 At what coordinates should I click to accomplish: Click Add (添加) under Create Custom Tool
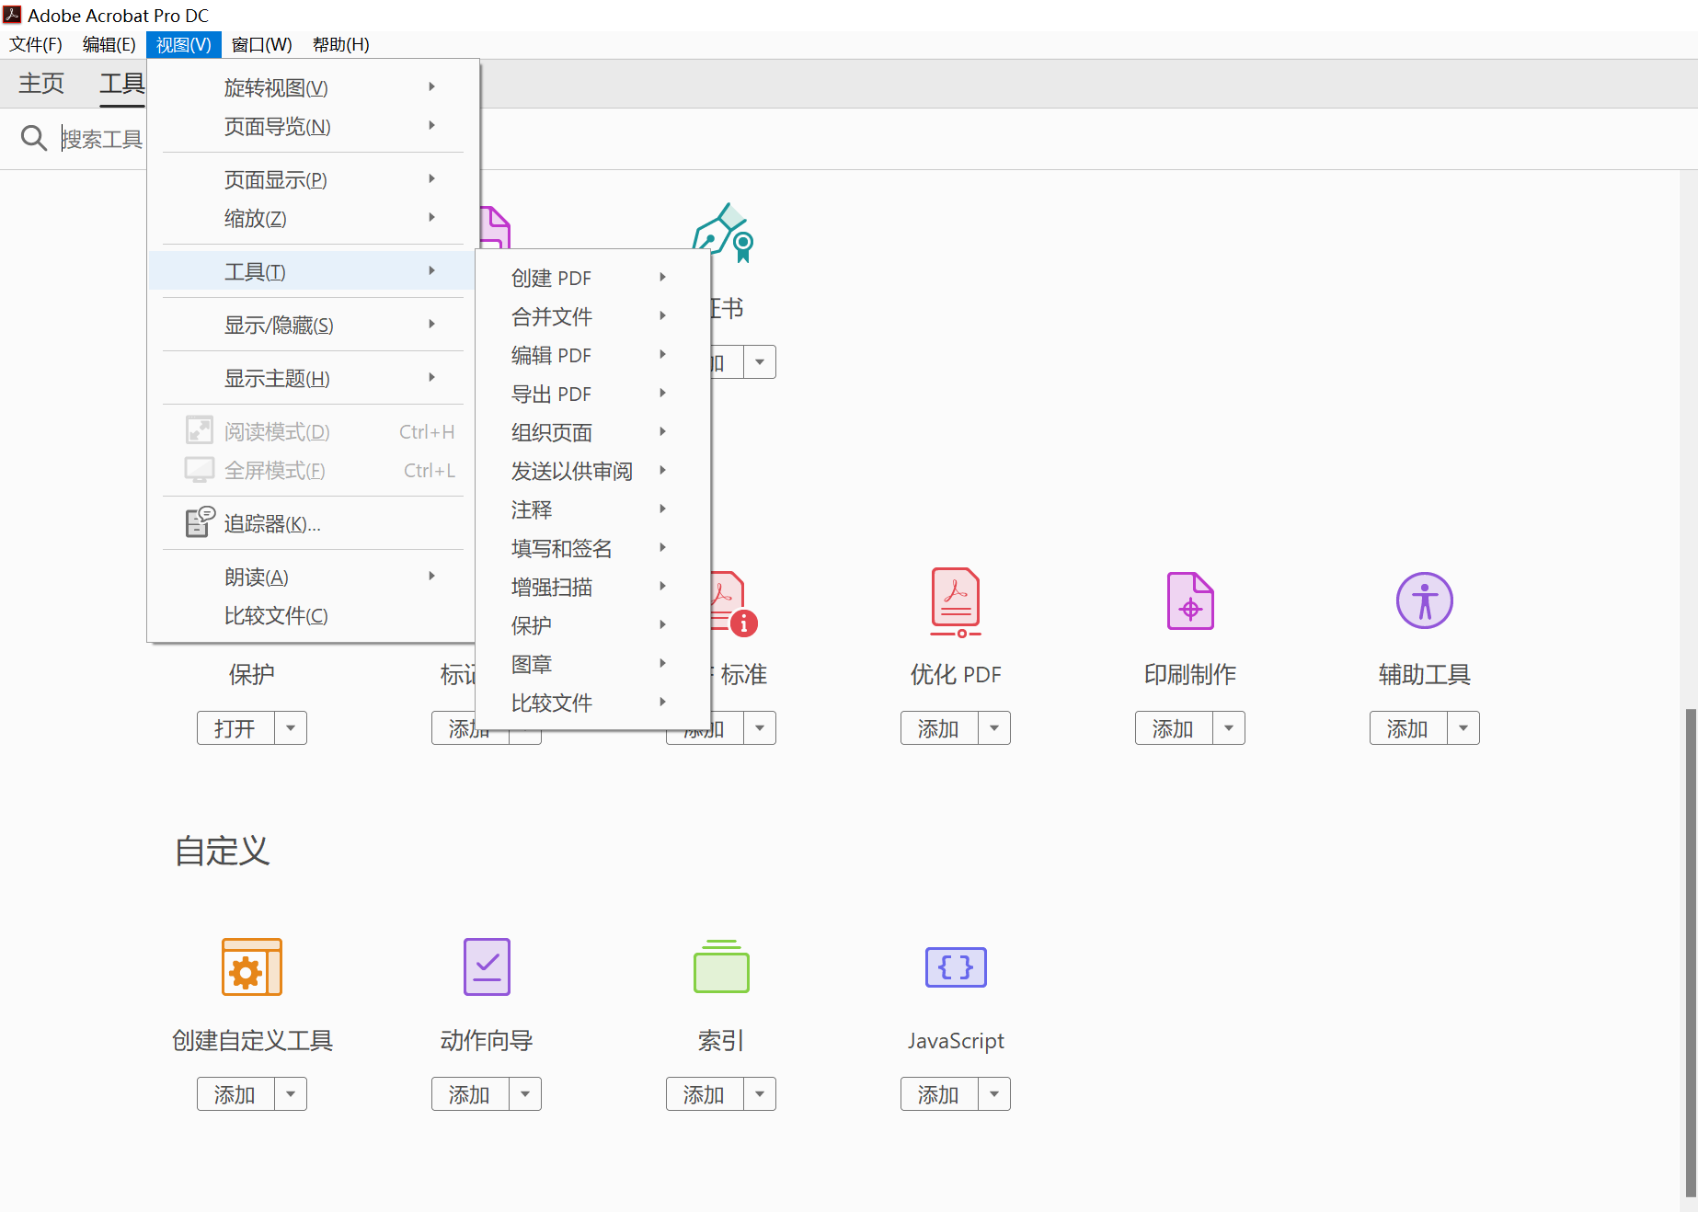tap(235, 1094)
